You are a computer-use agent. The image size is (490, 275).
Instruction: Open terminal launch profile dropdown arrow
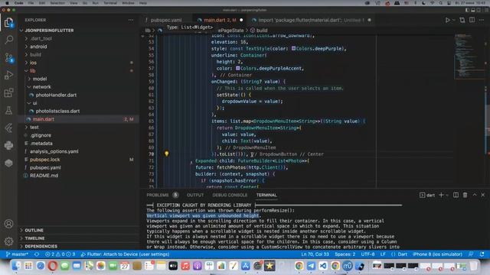[447, 195]
